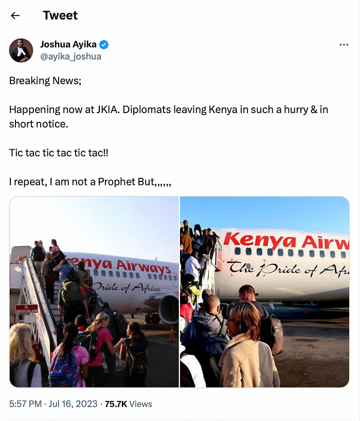
Task: Click the Views label
Action: point(140,404)
